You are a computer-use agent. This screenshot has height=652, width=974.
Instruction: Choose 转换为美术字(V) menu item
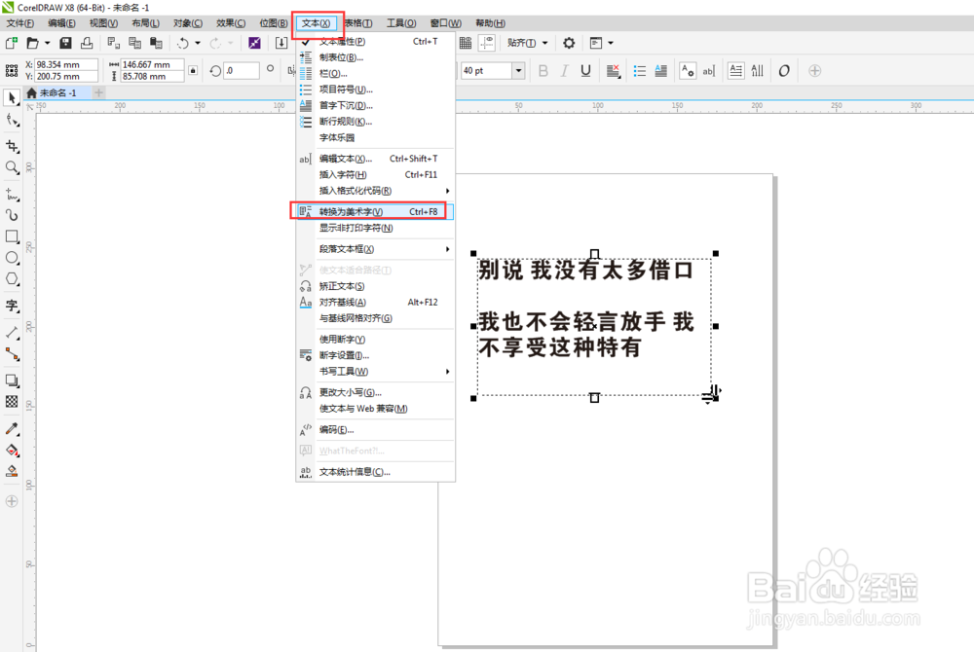click(376, 211)
